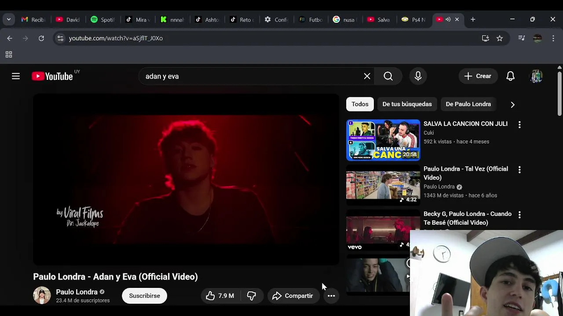Subscribe with the Suscribirse button

[144, 296]
